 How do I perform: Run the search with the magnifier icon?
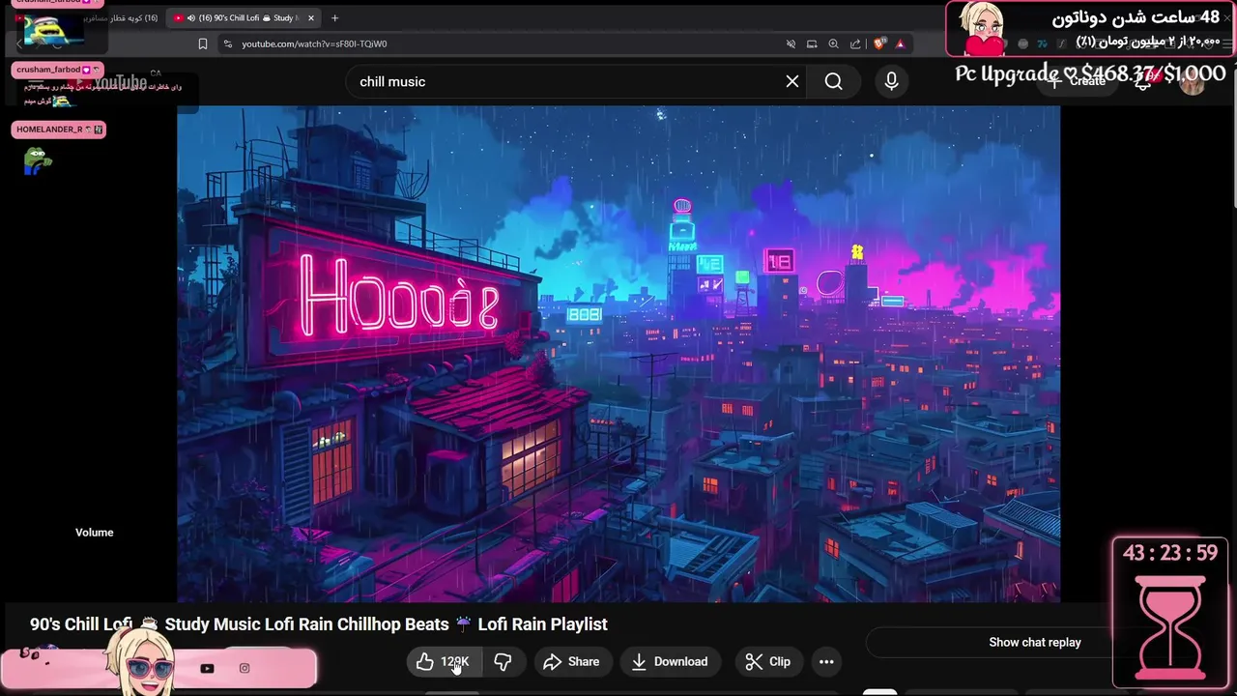tap(834, 81)
